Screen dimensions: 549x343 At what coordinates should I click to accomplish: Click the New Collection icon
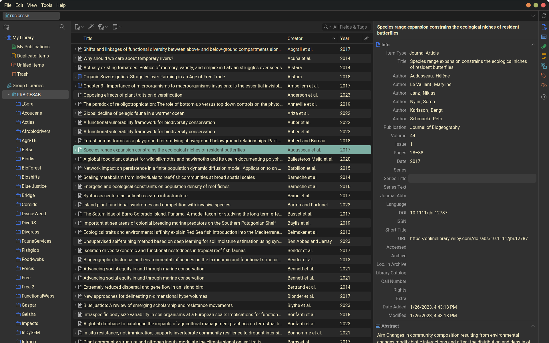point(6,27)
